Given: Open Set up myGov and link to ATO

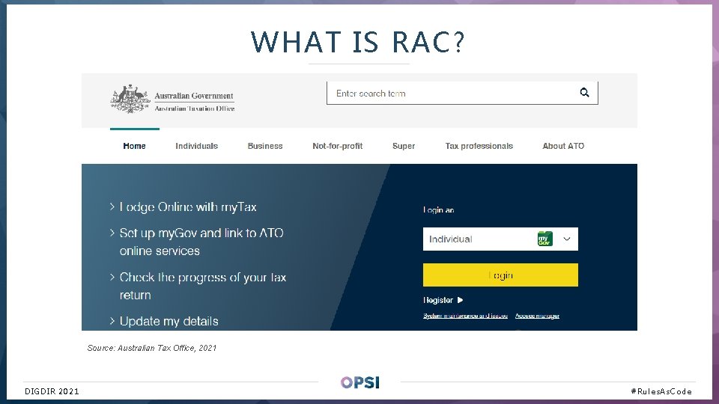Looking at the screenshot, I should click(201, 242).
